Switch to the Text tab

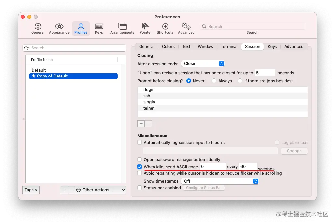pyautogui.click(x=186, y=46)
